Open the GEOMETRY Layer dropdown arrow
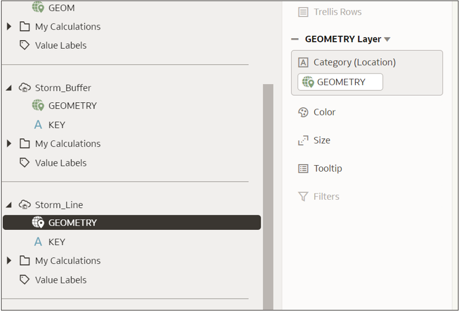 387,39
